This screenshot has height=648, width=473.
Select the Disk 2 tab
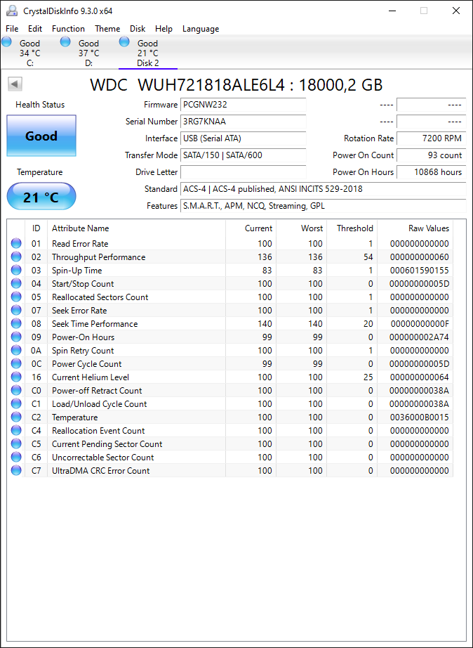(x=148, y=53)
